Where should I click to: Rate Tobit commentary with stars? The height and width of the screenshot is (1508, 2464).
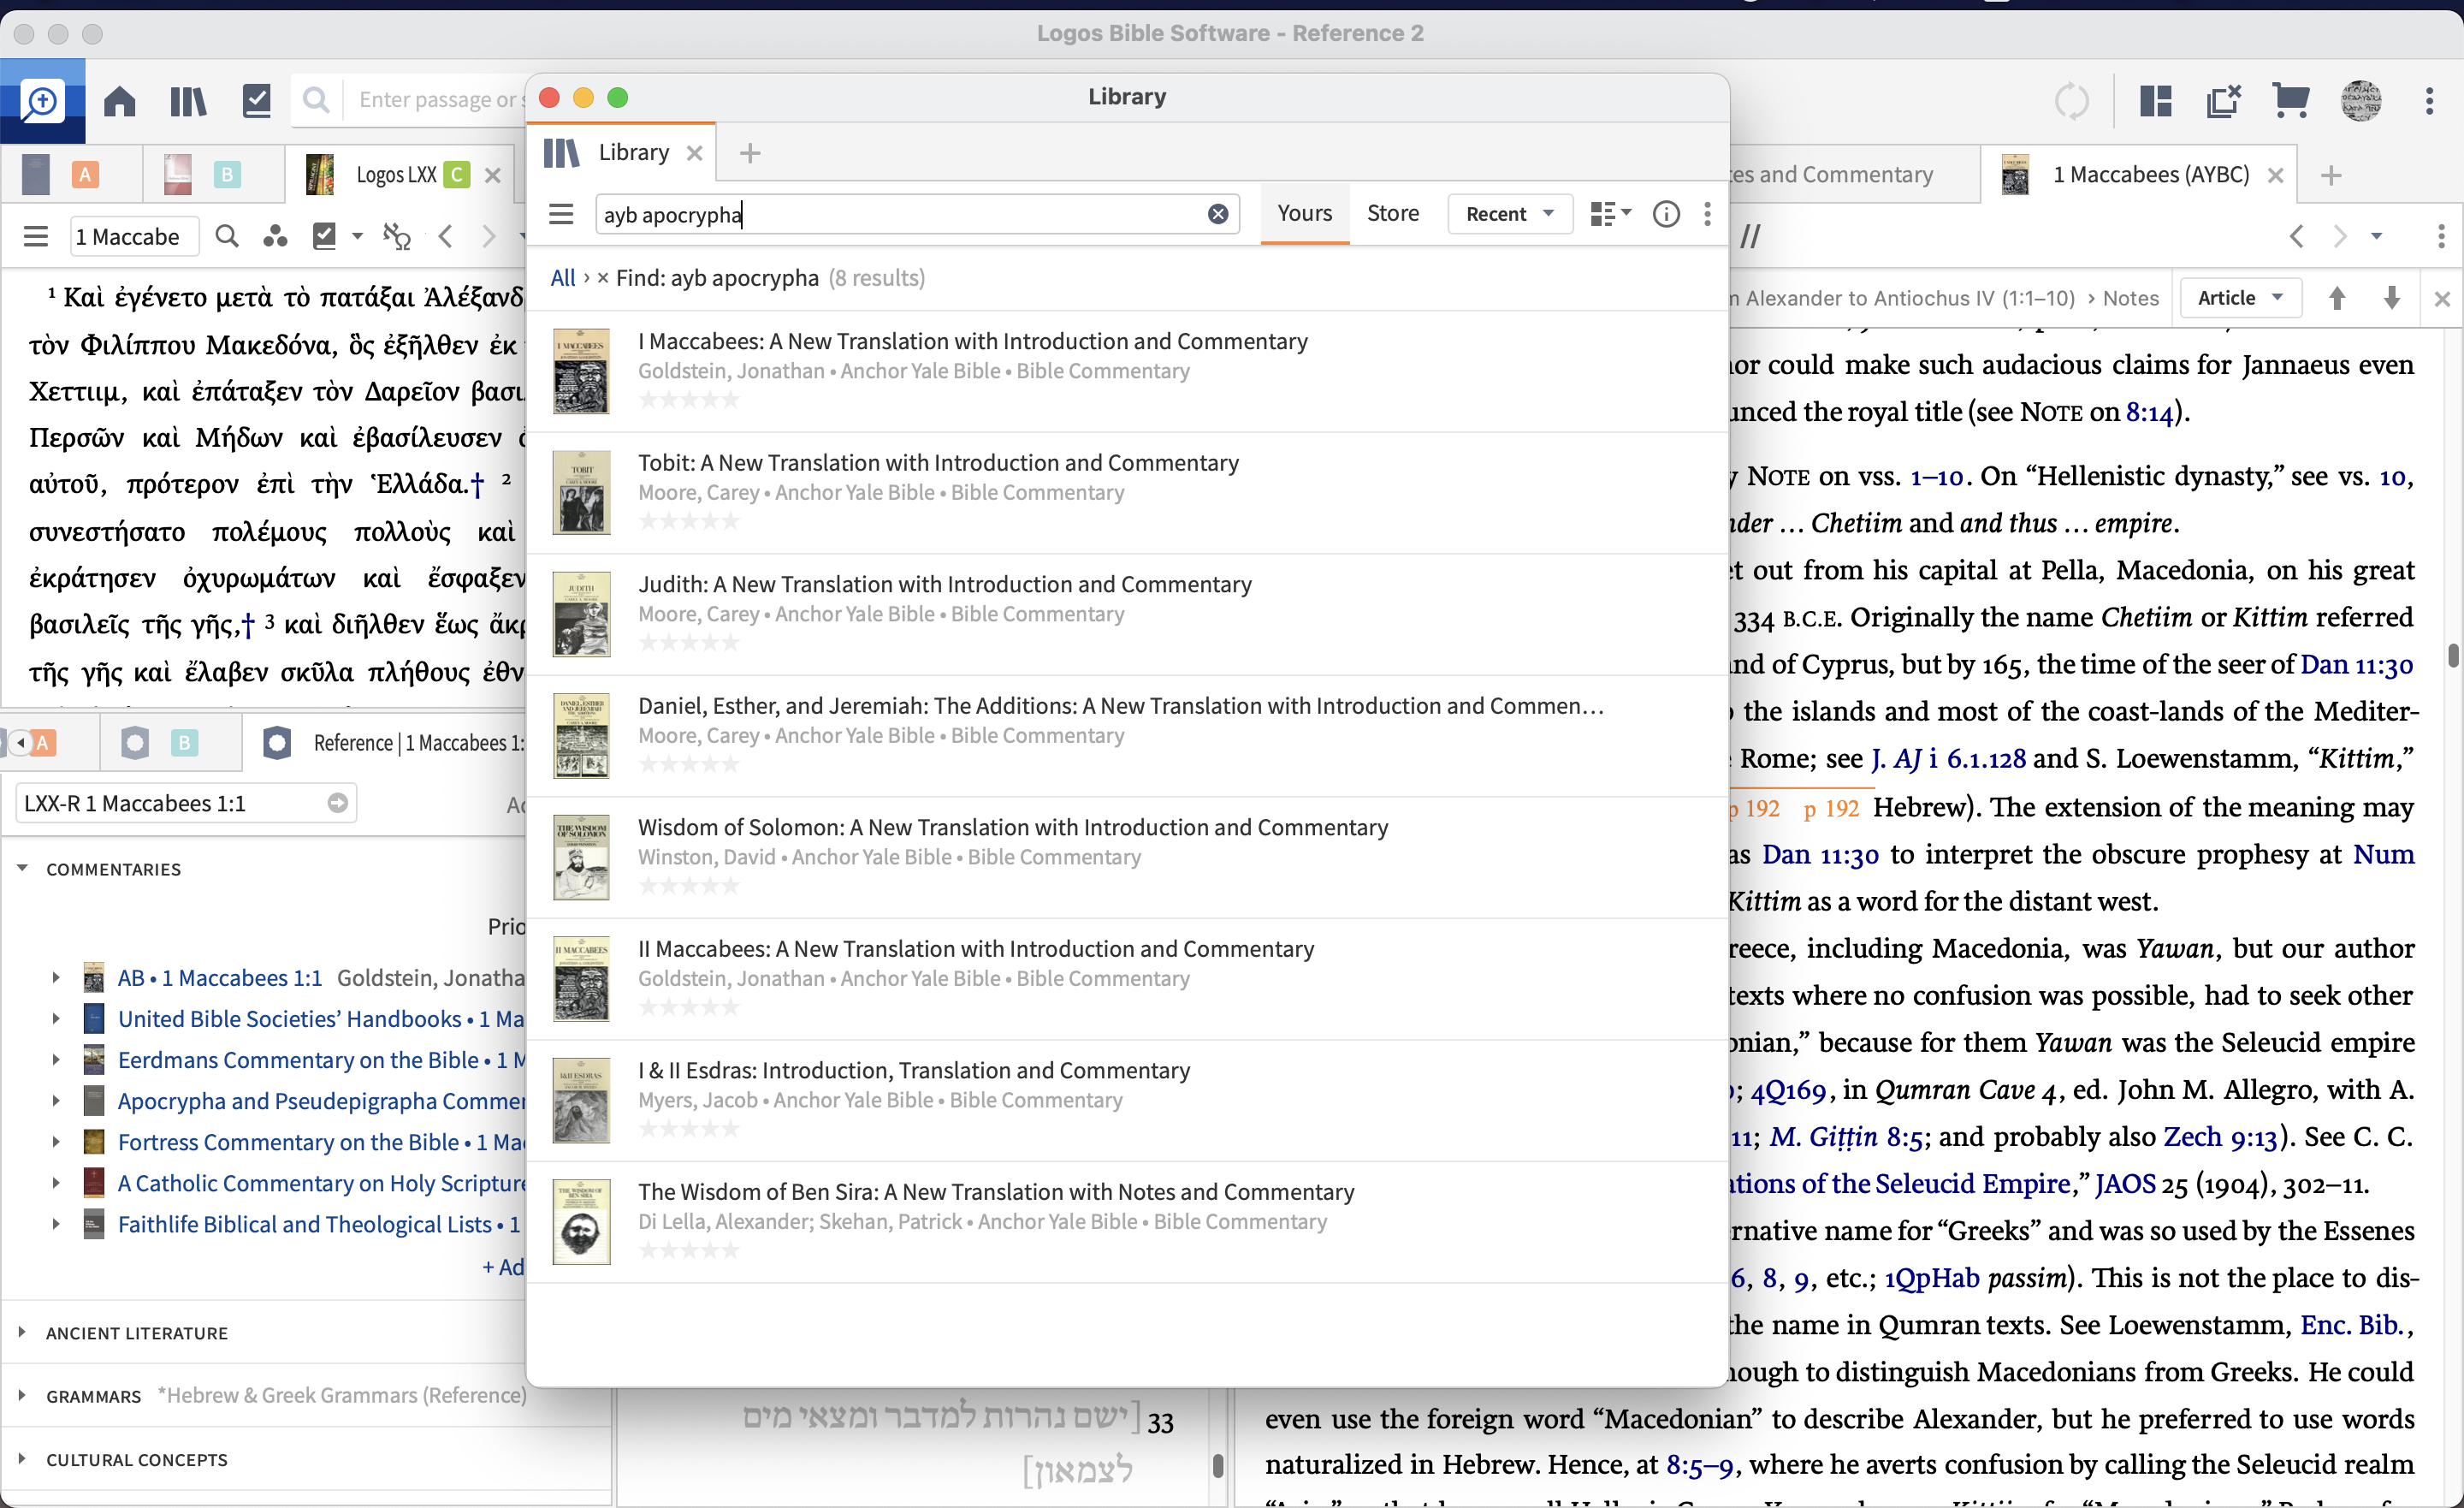tap(689, 521)
